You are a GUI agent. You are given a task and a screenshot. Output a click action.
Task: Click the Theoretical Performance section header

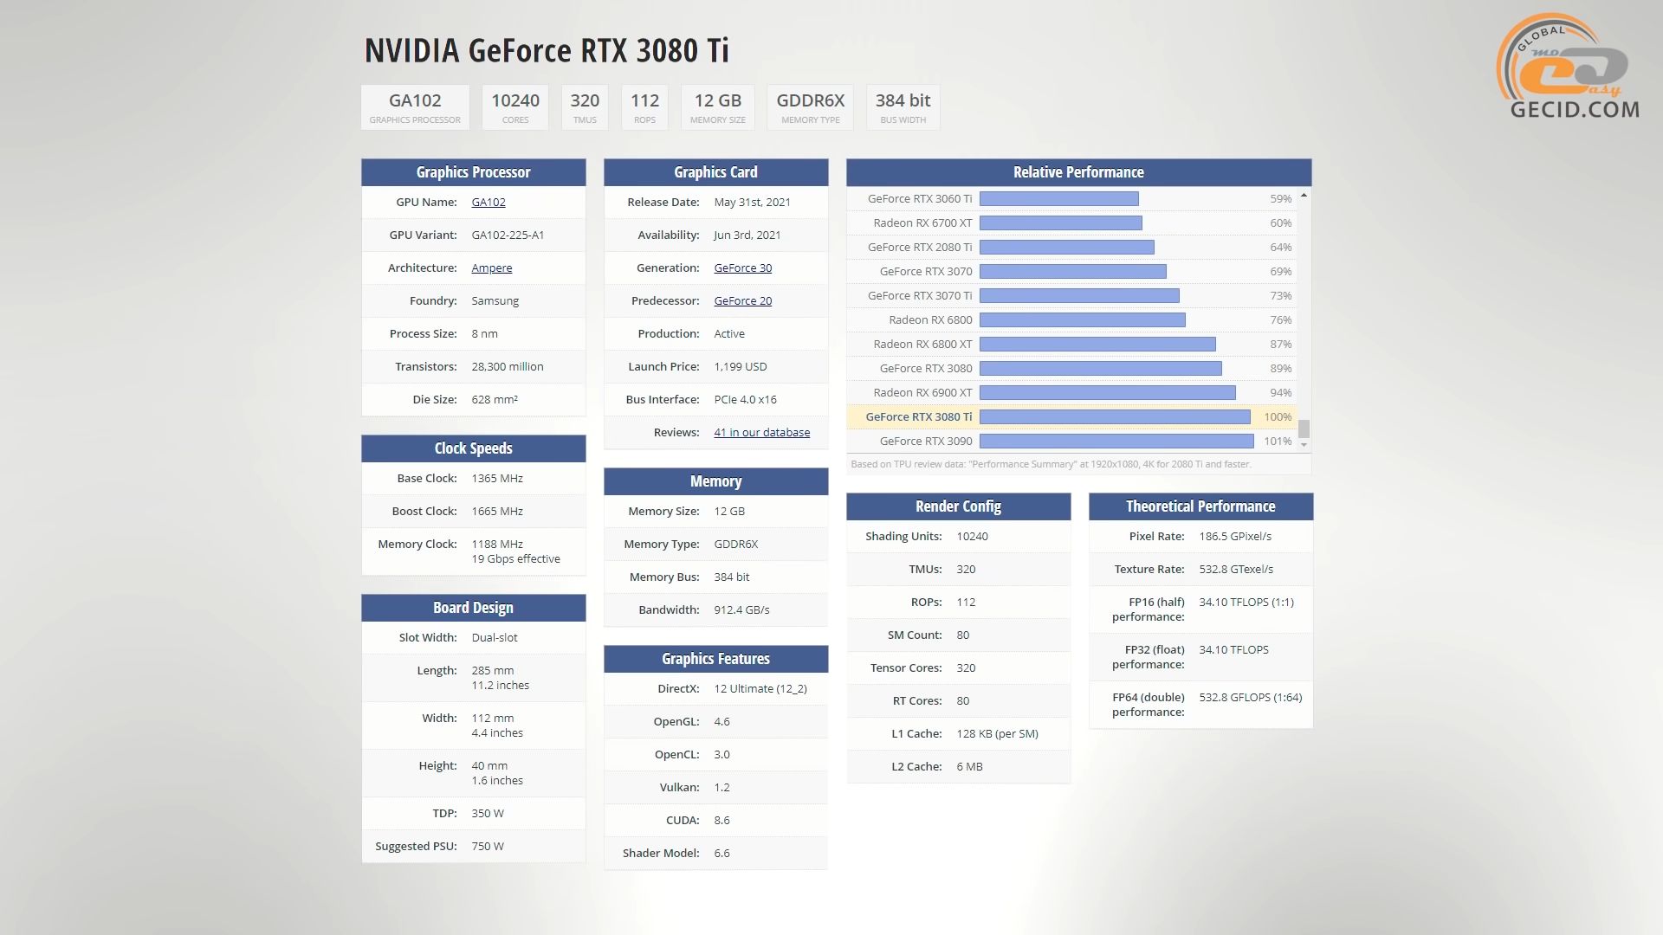pyautogui.click(x=1200, y=506)
